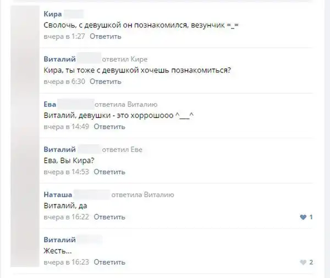330x278 pixels.
Task: Open the "вчера в 14:49" timestamp link
Action: coord(66,127)
